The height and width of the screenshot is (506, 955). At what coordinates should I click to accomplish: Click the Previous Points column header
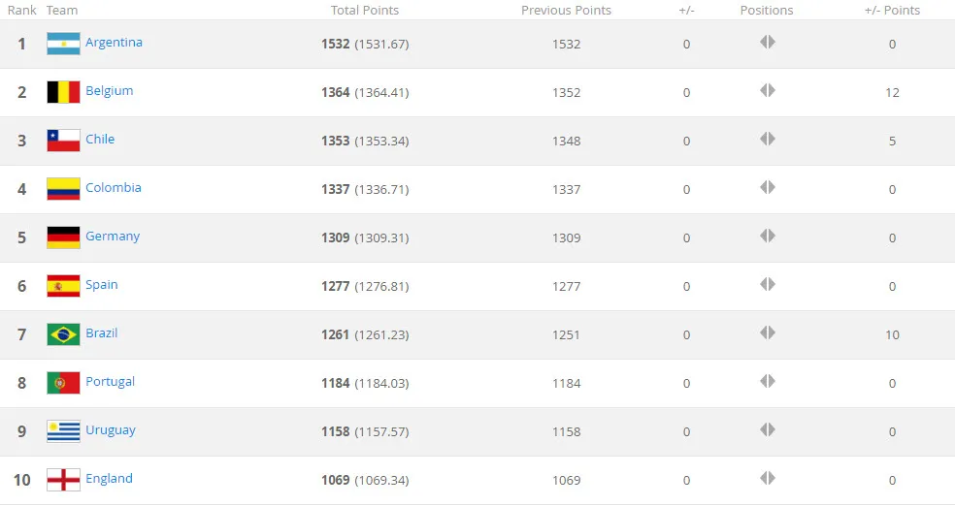pos(566,11)
